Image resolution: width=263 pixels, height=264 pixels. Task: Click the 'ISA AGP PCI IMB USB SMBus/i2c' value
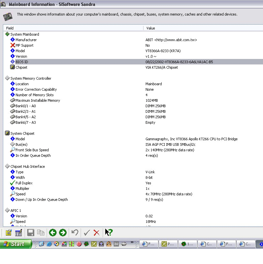point(170,144)
